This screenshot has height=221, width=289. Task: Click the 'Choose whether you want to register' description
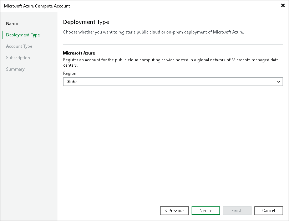(153, 32)
